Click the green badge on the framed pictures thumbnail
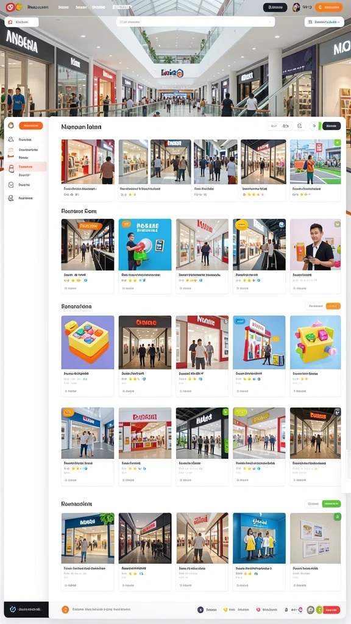Image resolution: width=351 pixels, height=624 pixels. tap(338, 517)
